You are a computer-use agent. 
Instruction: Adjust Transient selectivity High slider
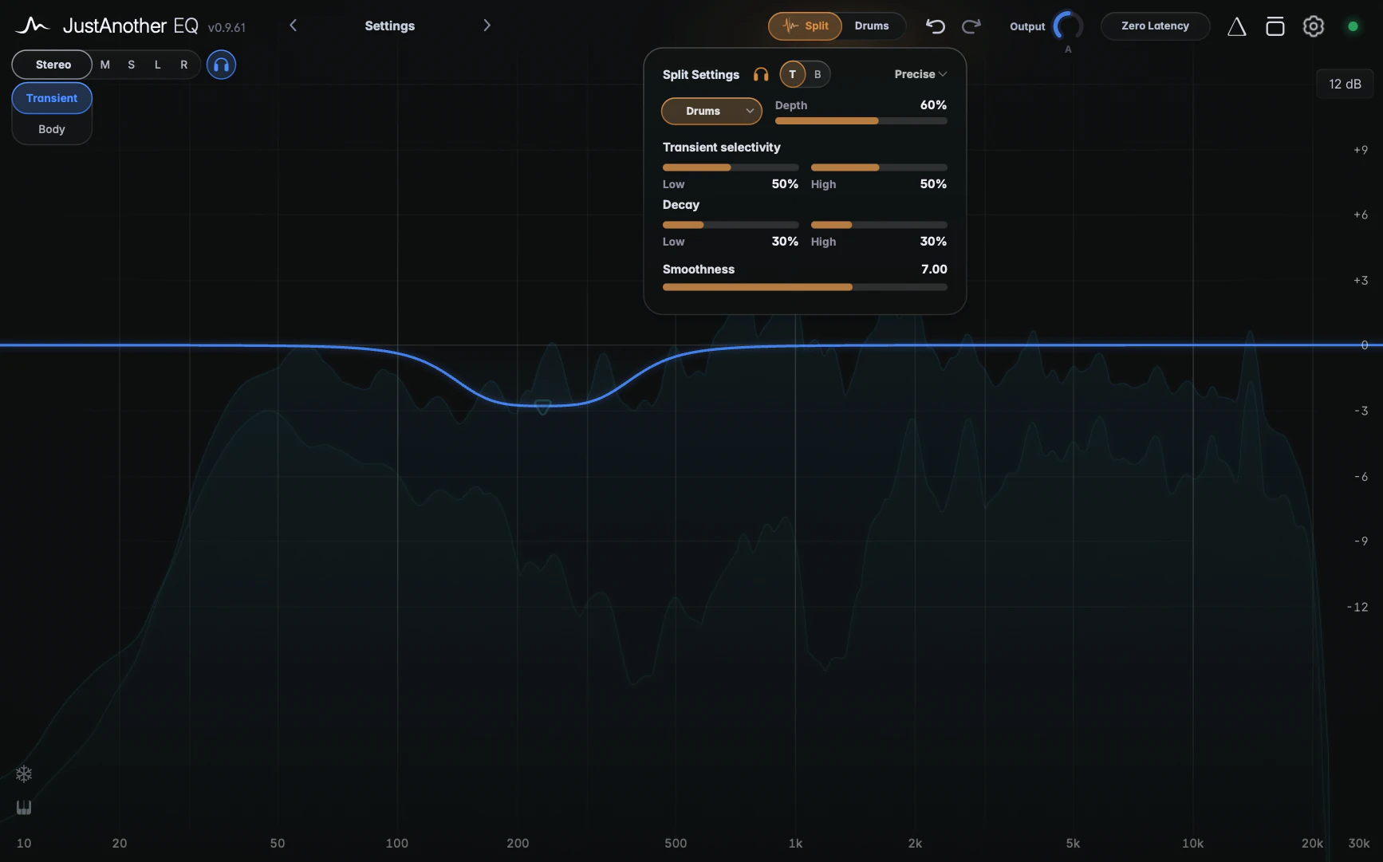pos(879,167)
